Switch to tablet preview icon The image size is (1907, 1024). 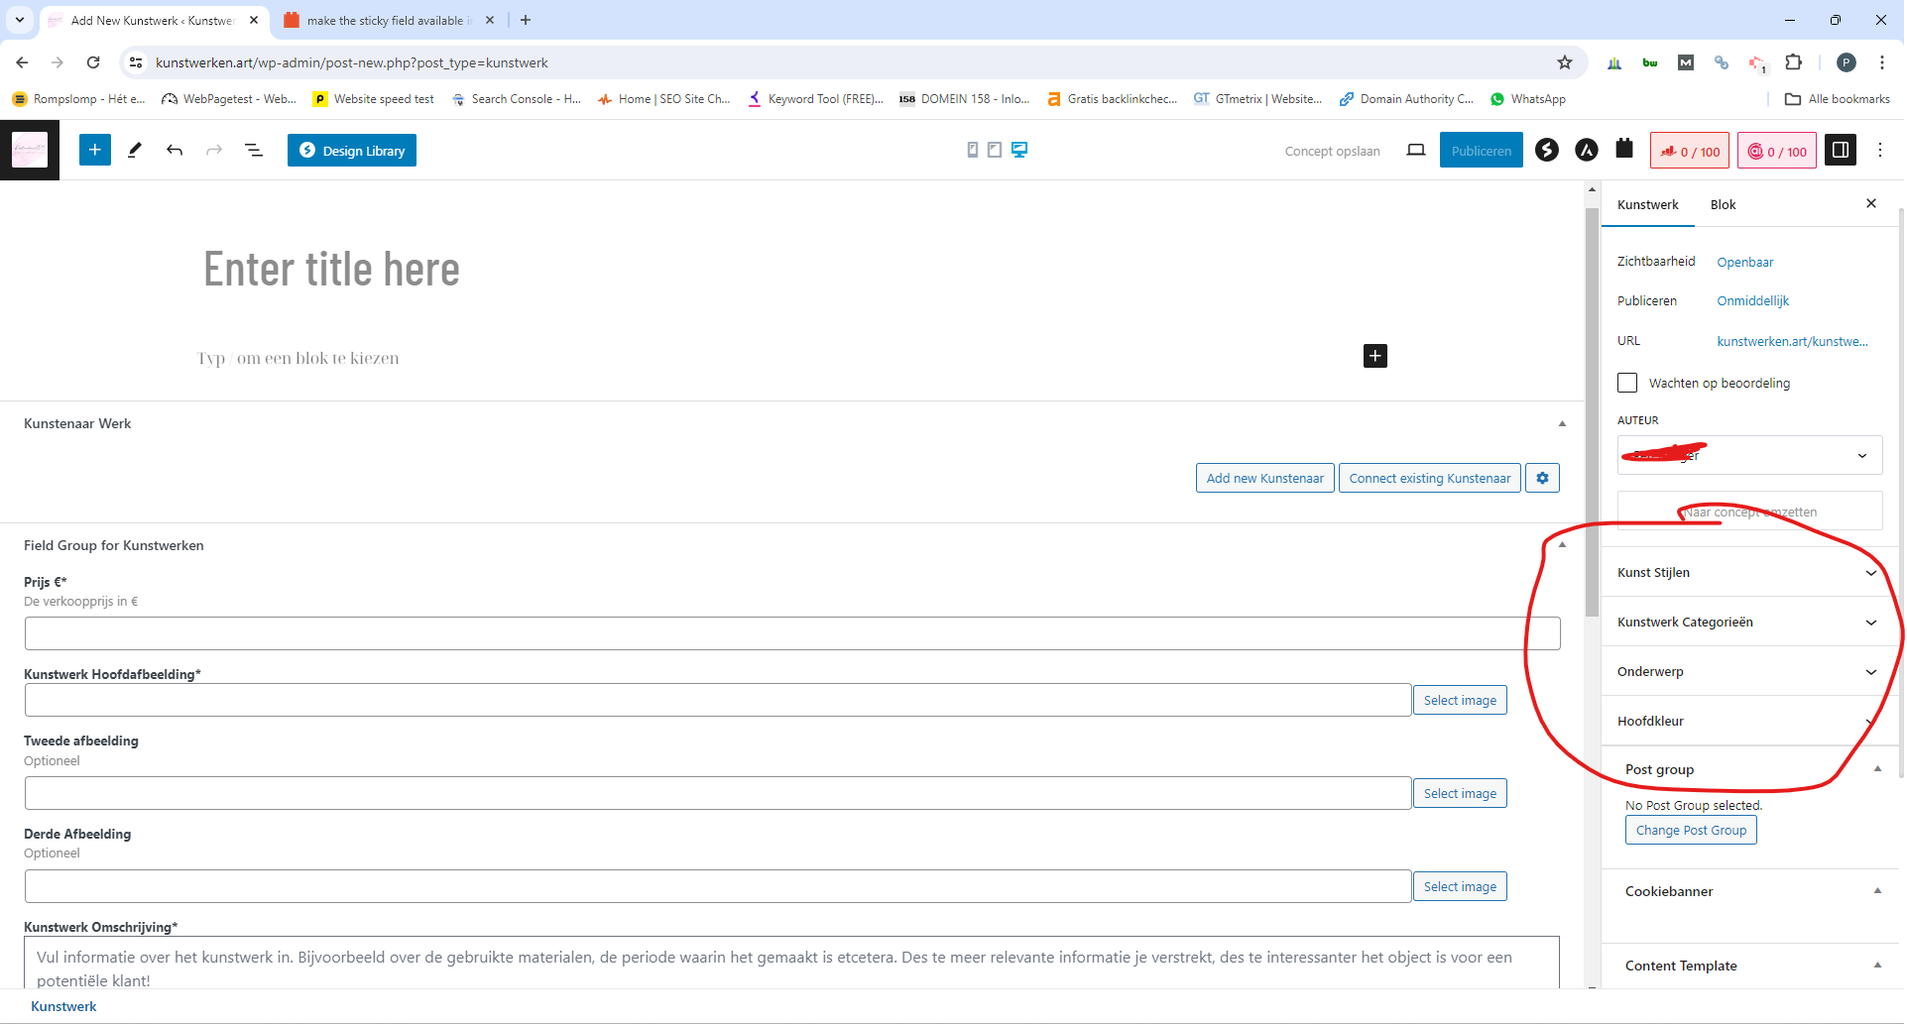(x=995, y=150)
